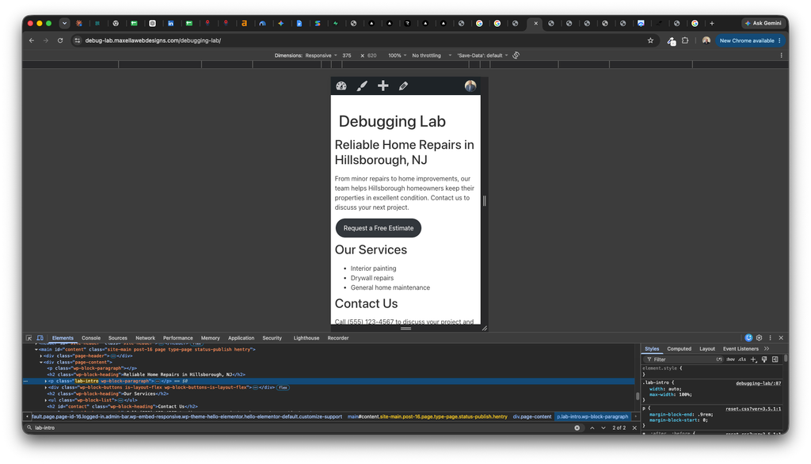Open a new browser tab
Image resolution: width=811 pixels, height=464 pixels.
[712, 23]
